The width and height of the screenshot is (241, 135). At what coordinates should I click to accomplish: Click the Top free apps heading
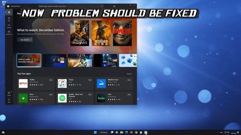click(24, 73)
